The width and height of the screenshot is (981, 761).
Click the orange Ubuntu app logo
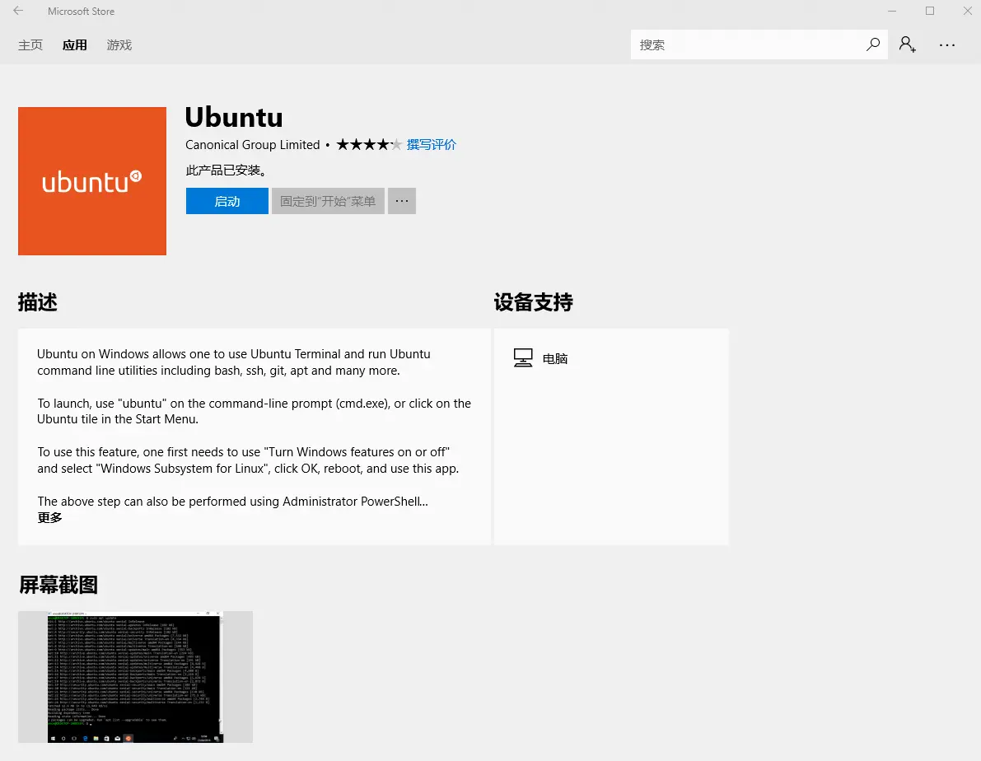click(x=91, y=180)
